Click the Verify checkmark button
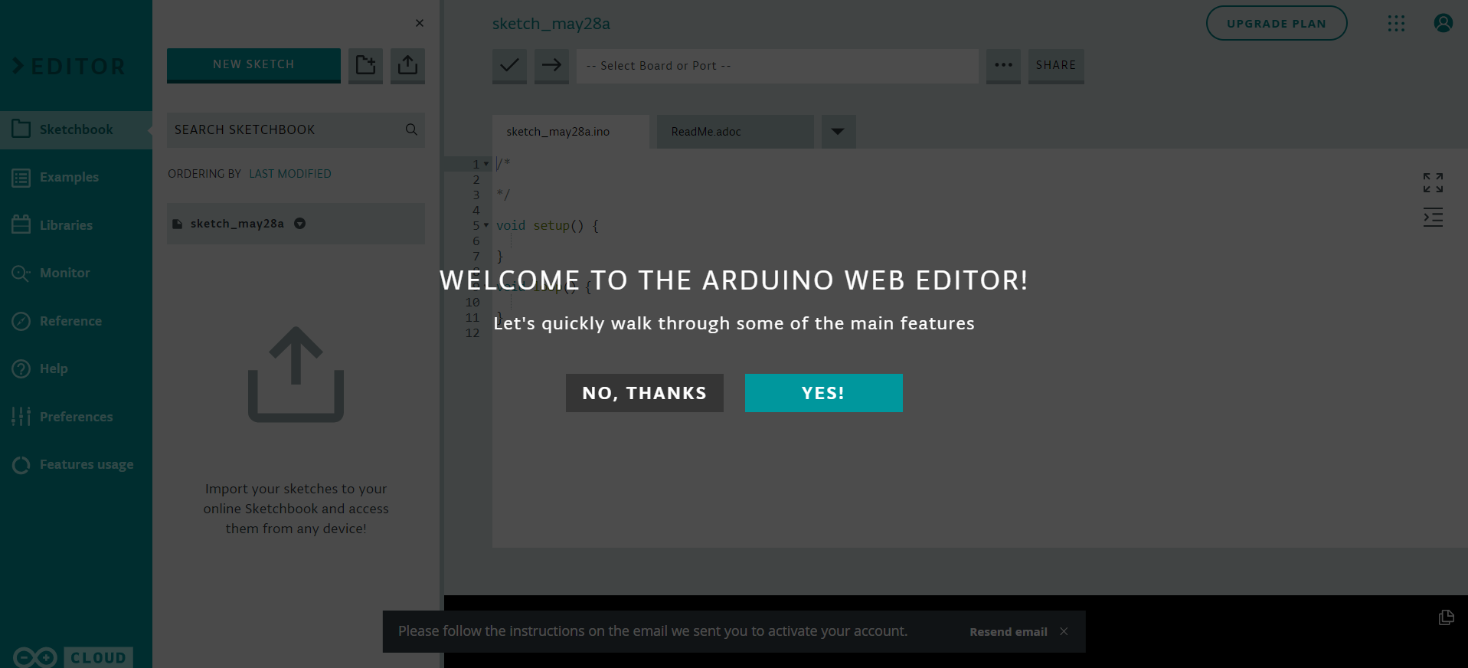The image size is (1468, 668). click(x=509, y=66)
